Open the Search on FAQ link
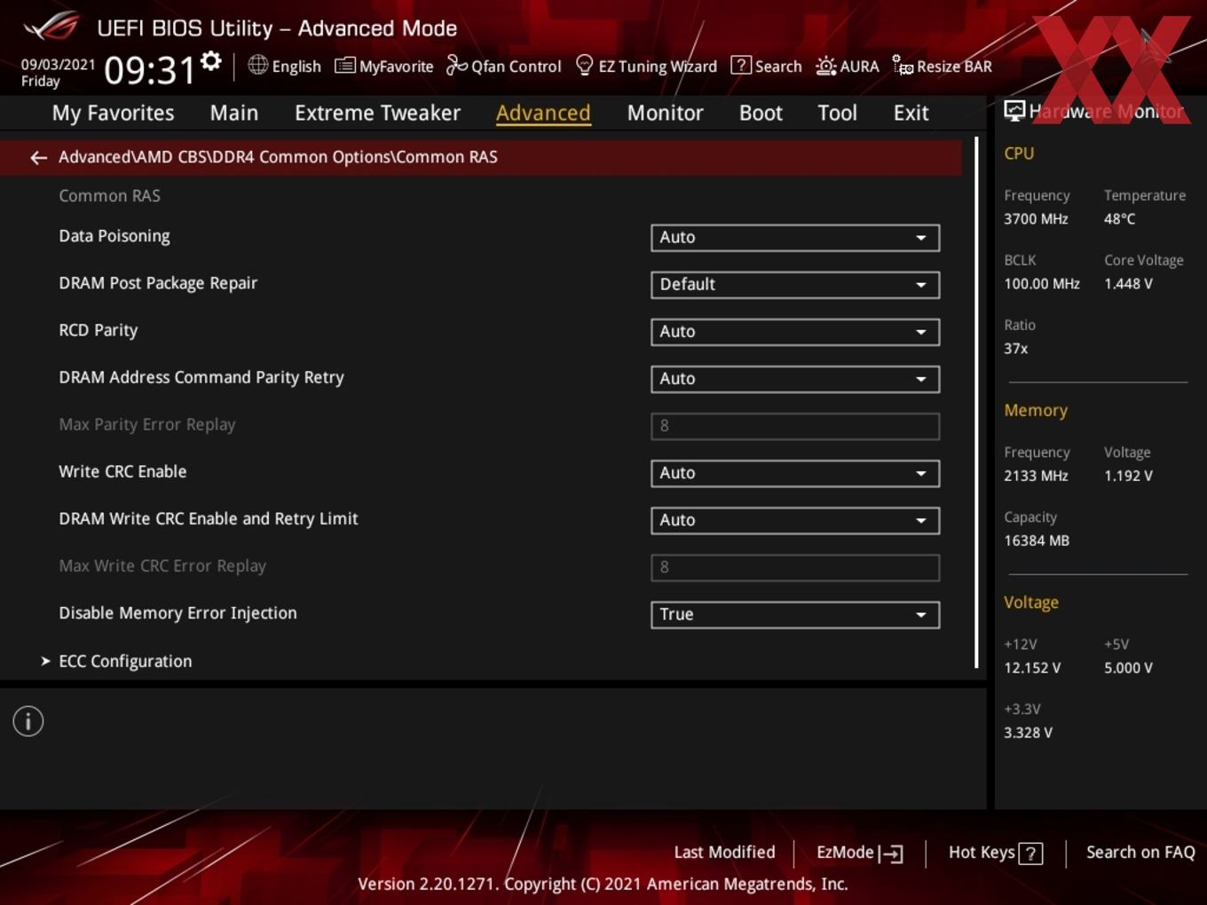Image resolution: width=1207 pixels, height=905 pixels. (1140, 853)
